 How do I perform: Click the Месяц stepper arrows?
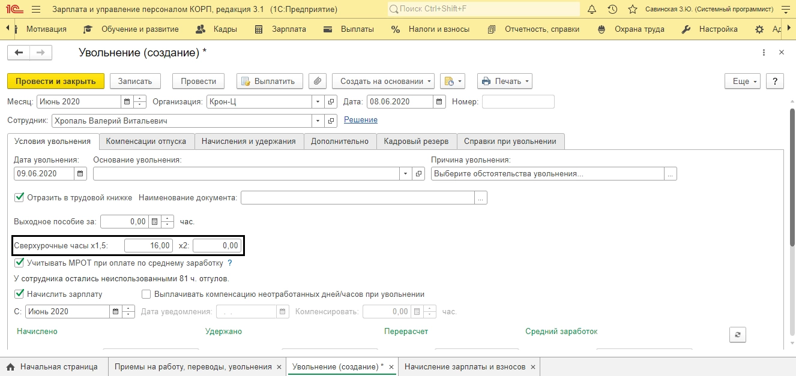(140, 102)
